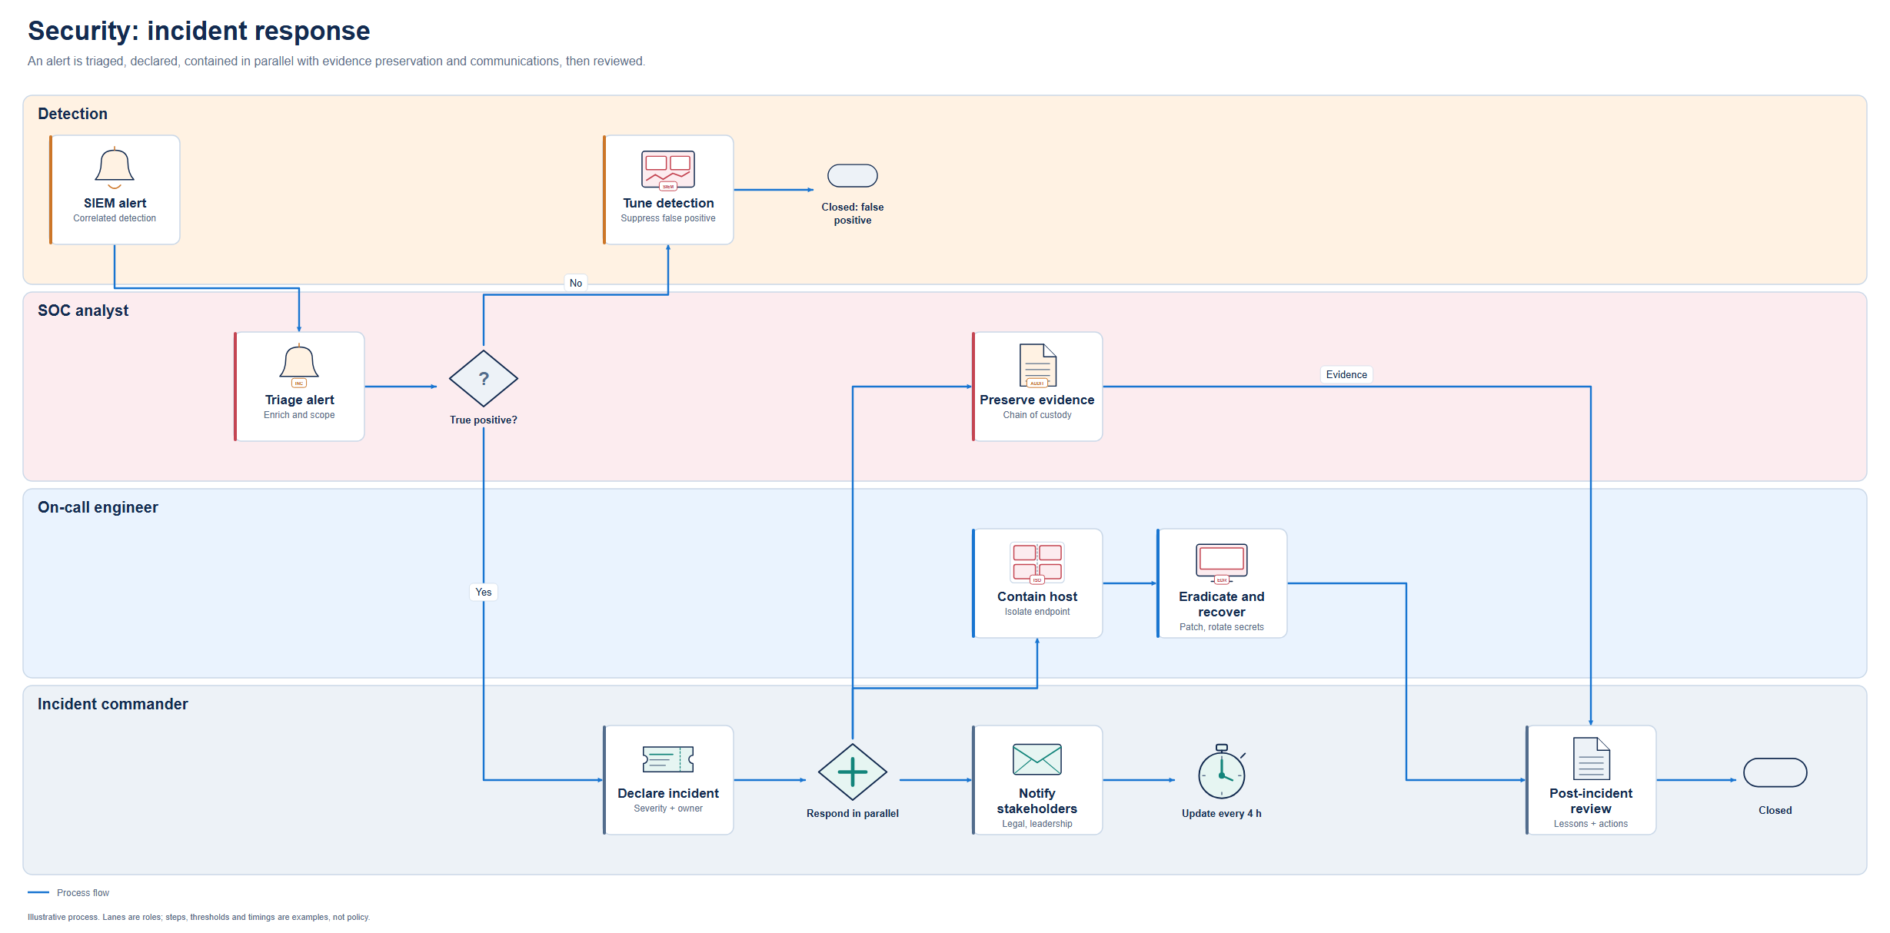Select the 'Closed: false positive' label
Image resolution: width=1890 pixels, height=933 pixels.
(x=853, y=214)
